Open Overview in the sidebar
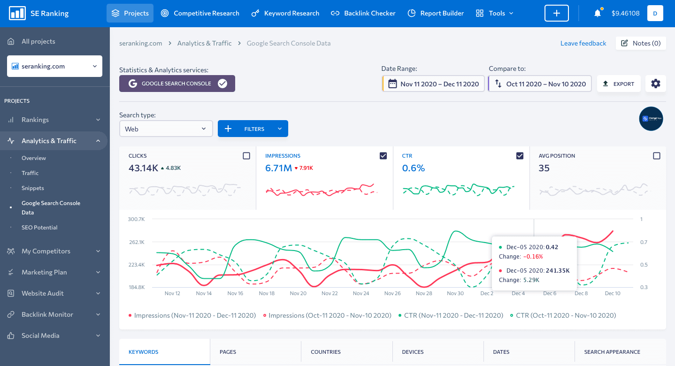 34,158
